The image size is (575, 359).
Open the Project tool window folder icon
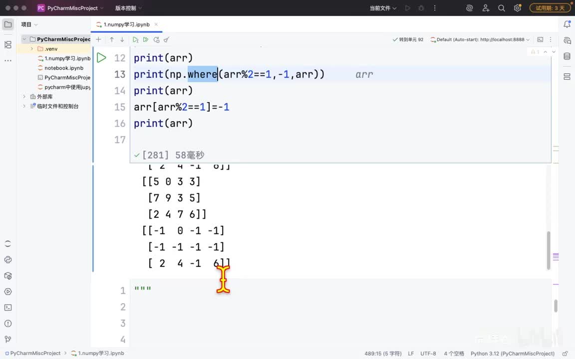pyautogui.click(x=7, y=24)
